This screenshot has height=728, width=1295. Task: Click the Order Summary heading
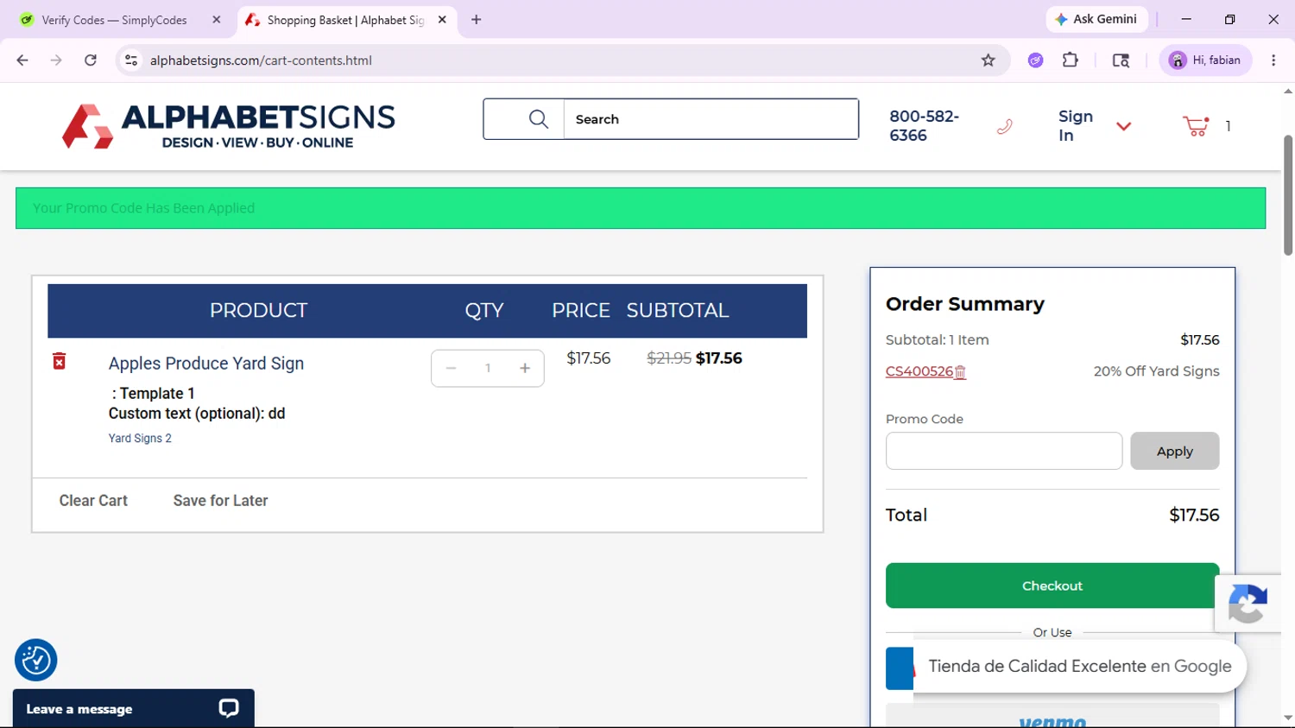coord(965,304)
